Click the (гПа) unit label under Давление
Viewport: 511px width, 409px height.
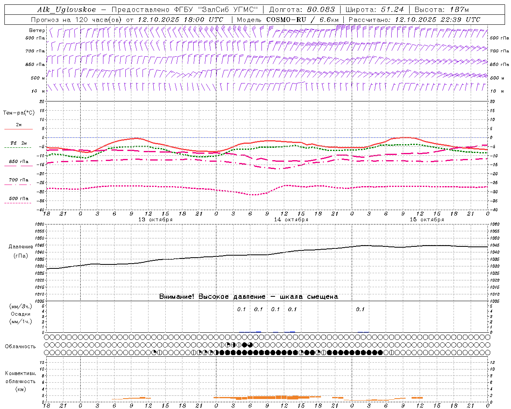[x=21, y=256]
